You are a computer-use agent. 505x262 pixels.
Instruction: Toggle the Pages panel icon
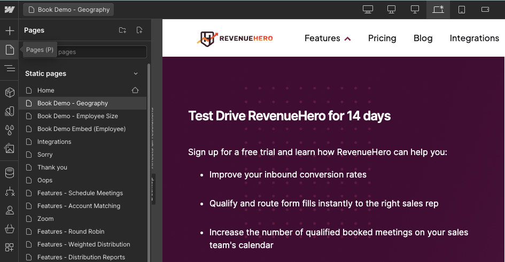[10, 50]
